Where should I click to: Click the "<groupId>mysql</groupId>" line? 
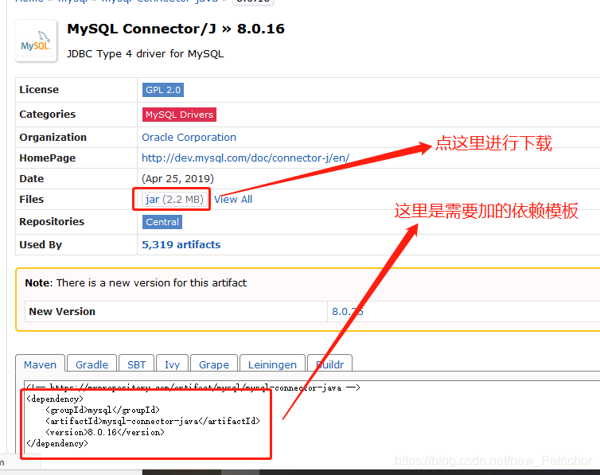(103, 410)
